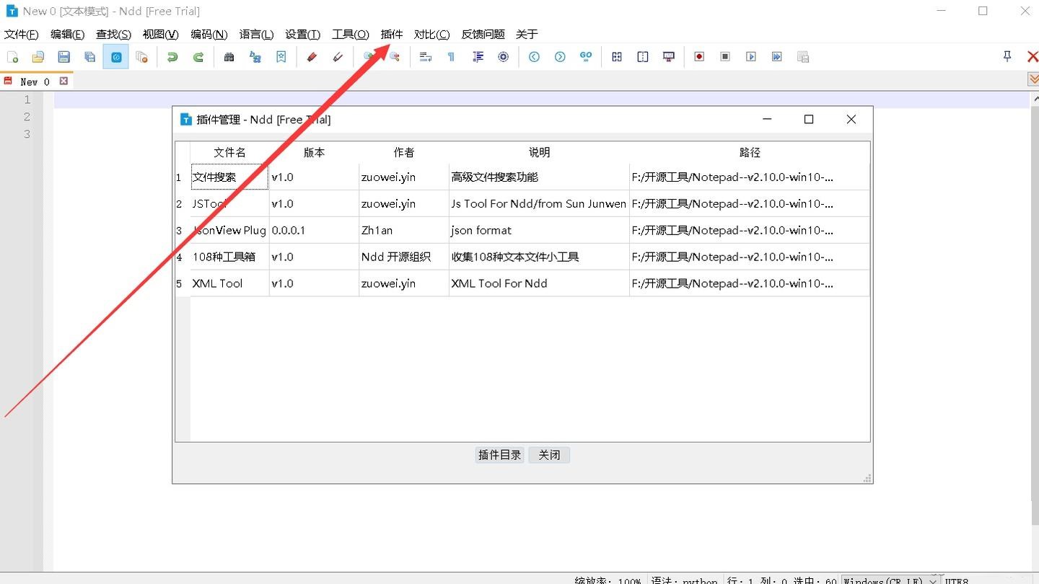
Task: Click the indent guide toolbar icon
Action: point(478,57)
